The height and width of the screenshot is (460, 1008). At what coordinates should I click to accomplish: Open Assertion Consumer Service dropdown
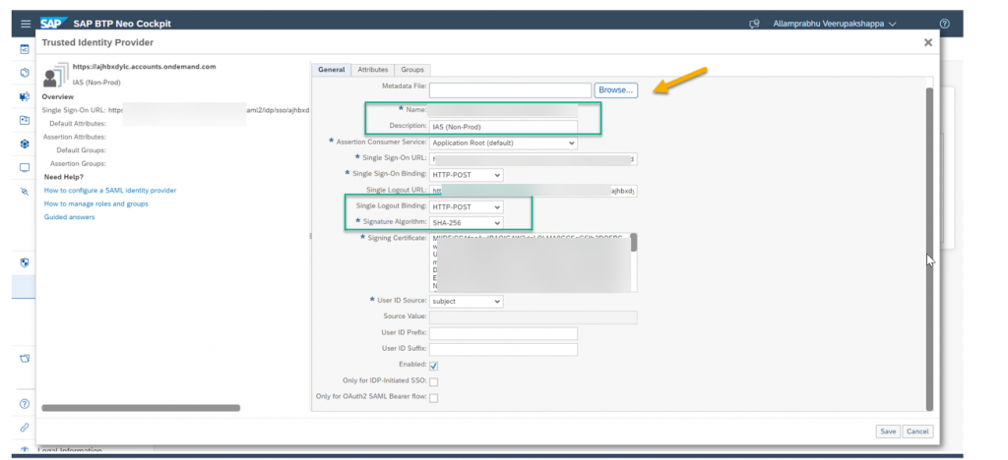[503, 143]
